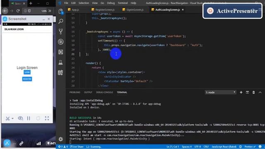
Task: Pause the mirroring in Screenshot window
Action: (29, 118)
